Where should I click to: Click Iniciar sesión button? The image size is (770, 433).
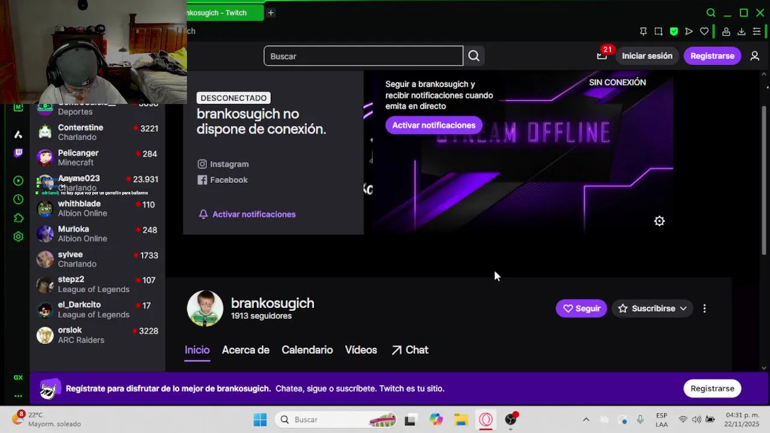(x=647, y=56)
